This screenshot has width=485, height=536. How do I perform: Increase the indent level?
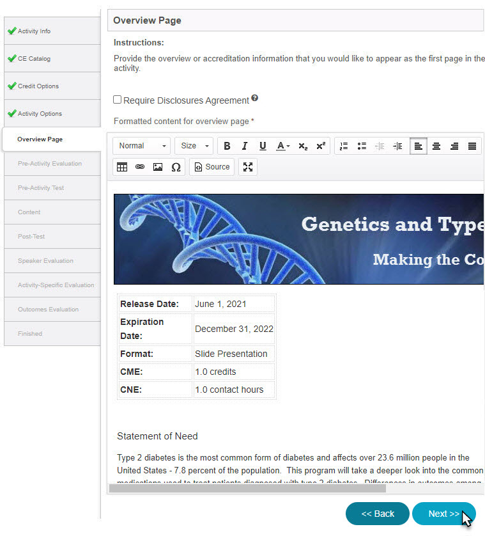pyautogui.click(x=397, y=146)
